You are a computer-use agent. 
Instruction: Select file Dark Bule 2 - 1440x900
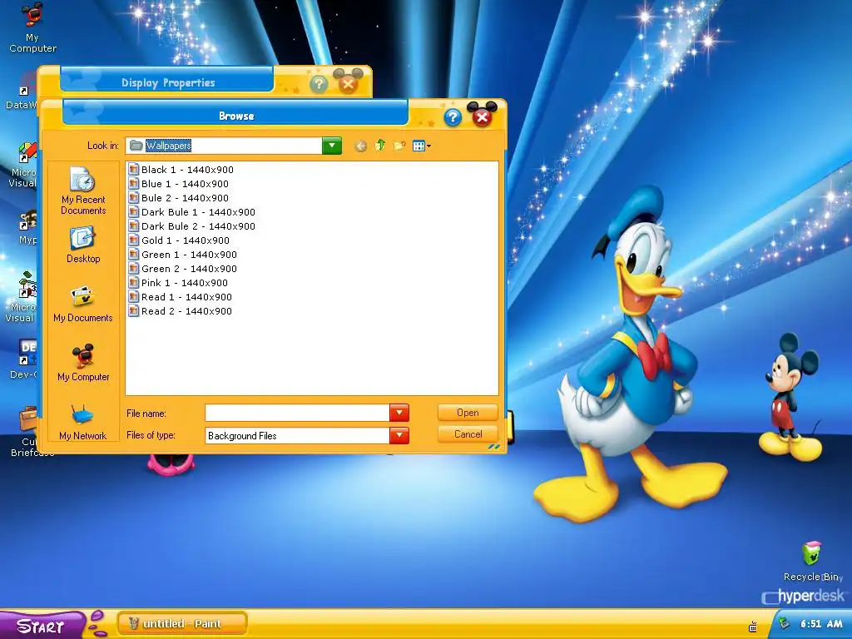[x=192, y=226]
